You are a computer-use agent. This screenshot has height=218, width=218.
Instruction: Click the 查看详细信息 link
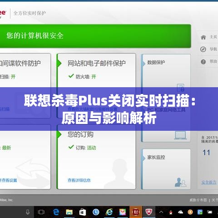tap(79, 180)
